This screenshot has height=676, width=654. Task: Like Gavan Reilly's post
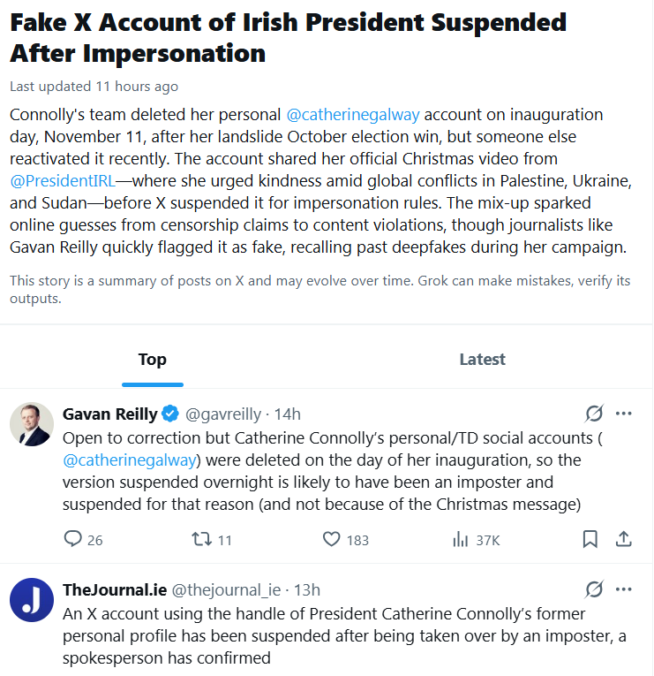pos(332,539)
